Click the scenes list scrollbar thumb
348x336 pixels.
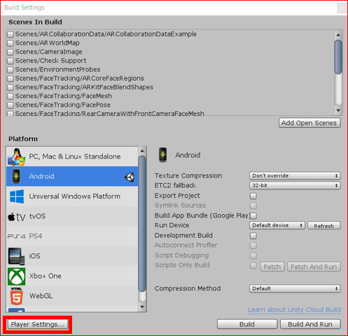[x=338, y=58]
